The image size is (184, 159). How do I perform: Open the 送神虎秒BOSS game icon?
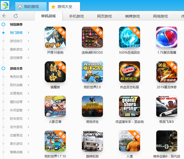pyautogui.click(x=92, y=37)
